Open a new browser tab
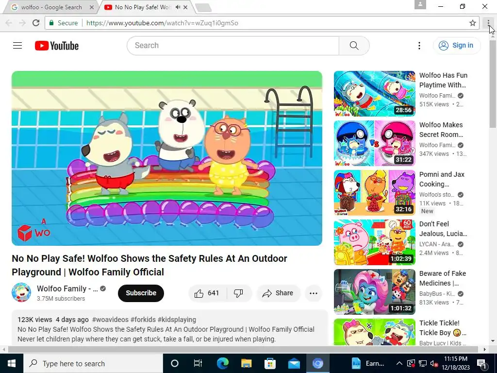This screenshot has height=373, width=497. point(203,8)
